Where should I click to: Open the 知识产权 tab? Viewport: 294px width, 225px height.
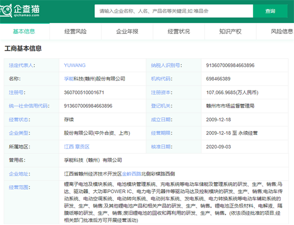230,31
